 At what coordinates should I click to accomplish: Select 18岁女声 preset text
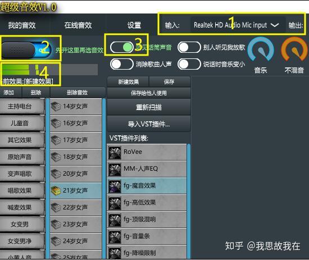coord(75,157)
